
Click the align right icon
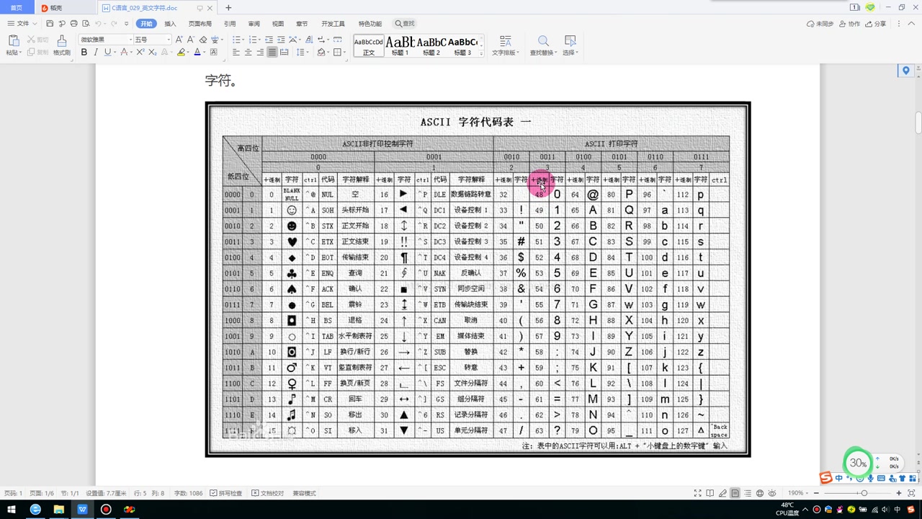(260, 52)
